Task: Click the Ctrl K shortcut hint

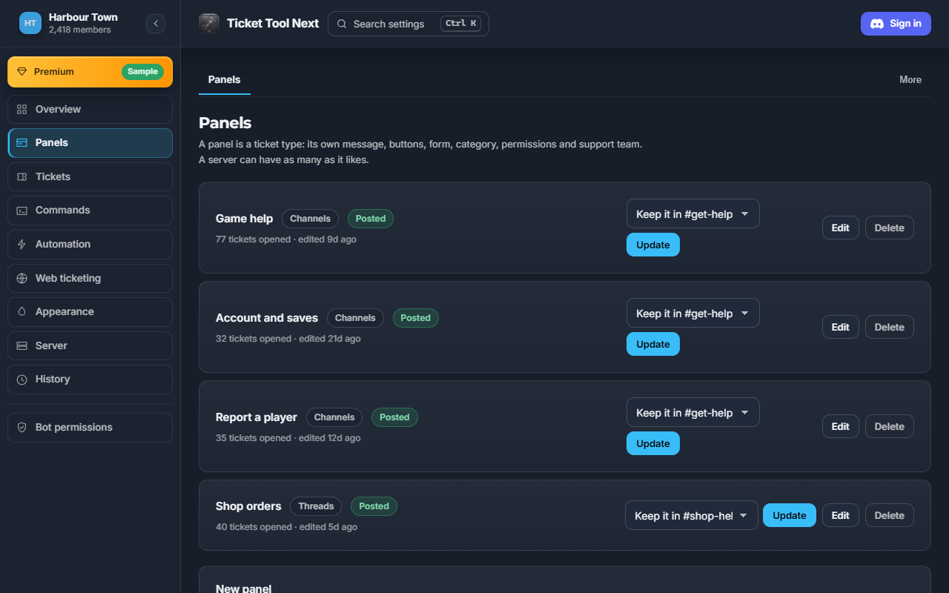Action: (x=460, y=24)
